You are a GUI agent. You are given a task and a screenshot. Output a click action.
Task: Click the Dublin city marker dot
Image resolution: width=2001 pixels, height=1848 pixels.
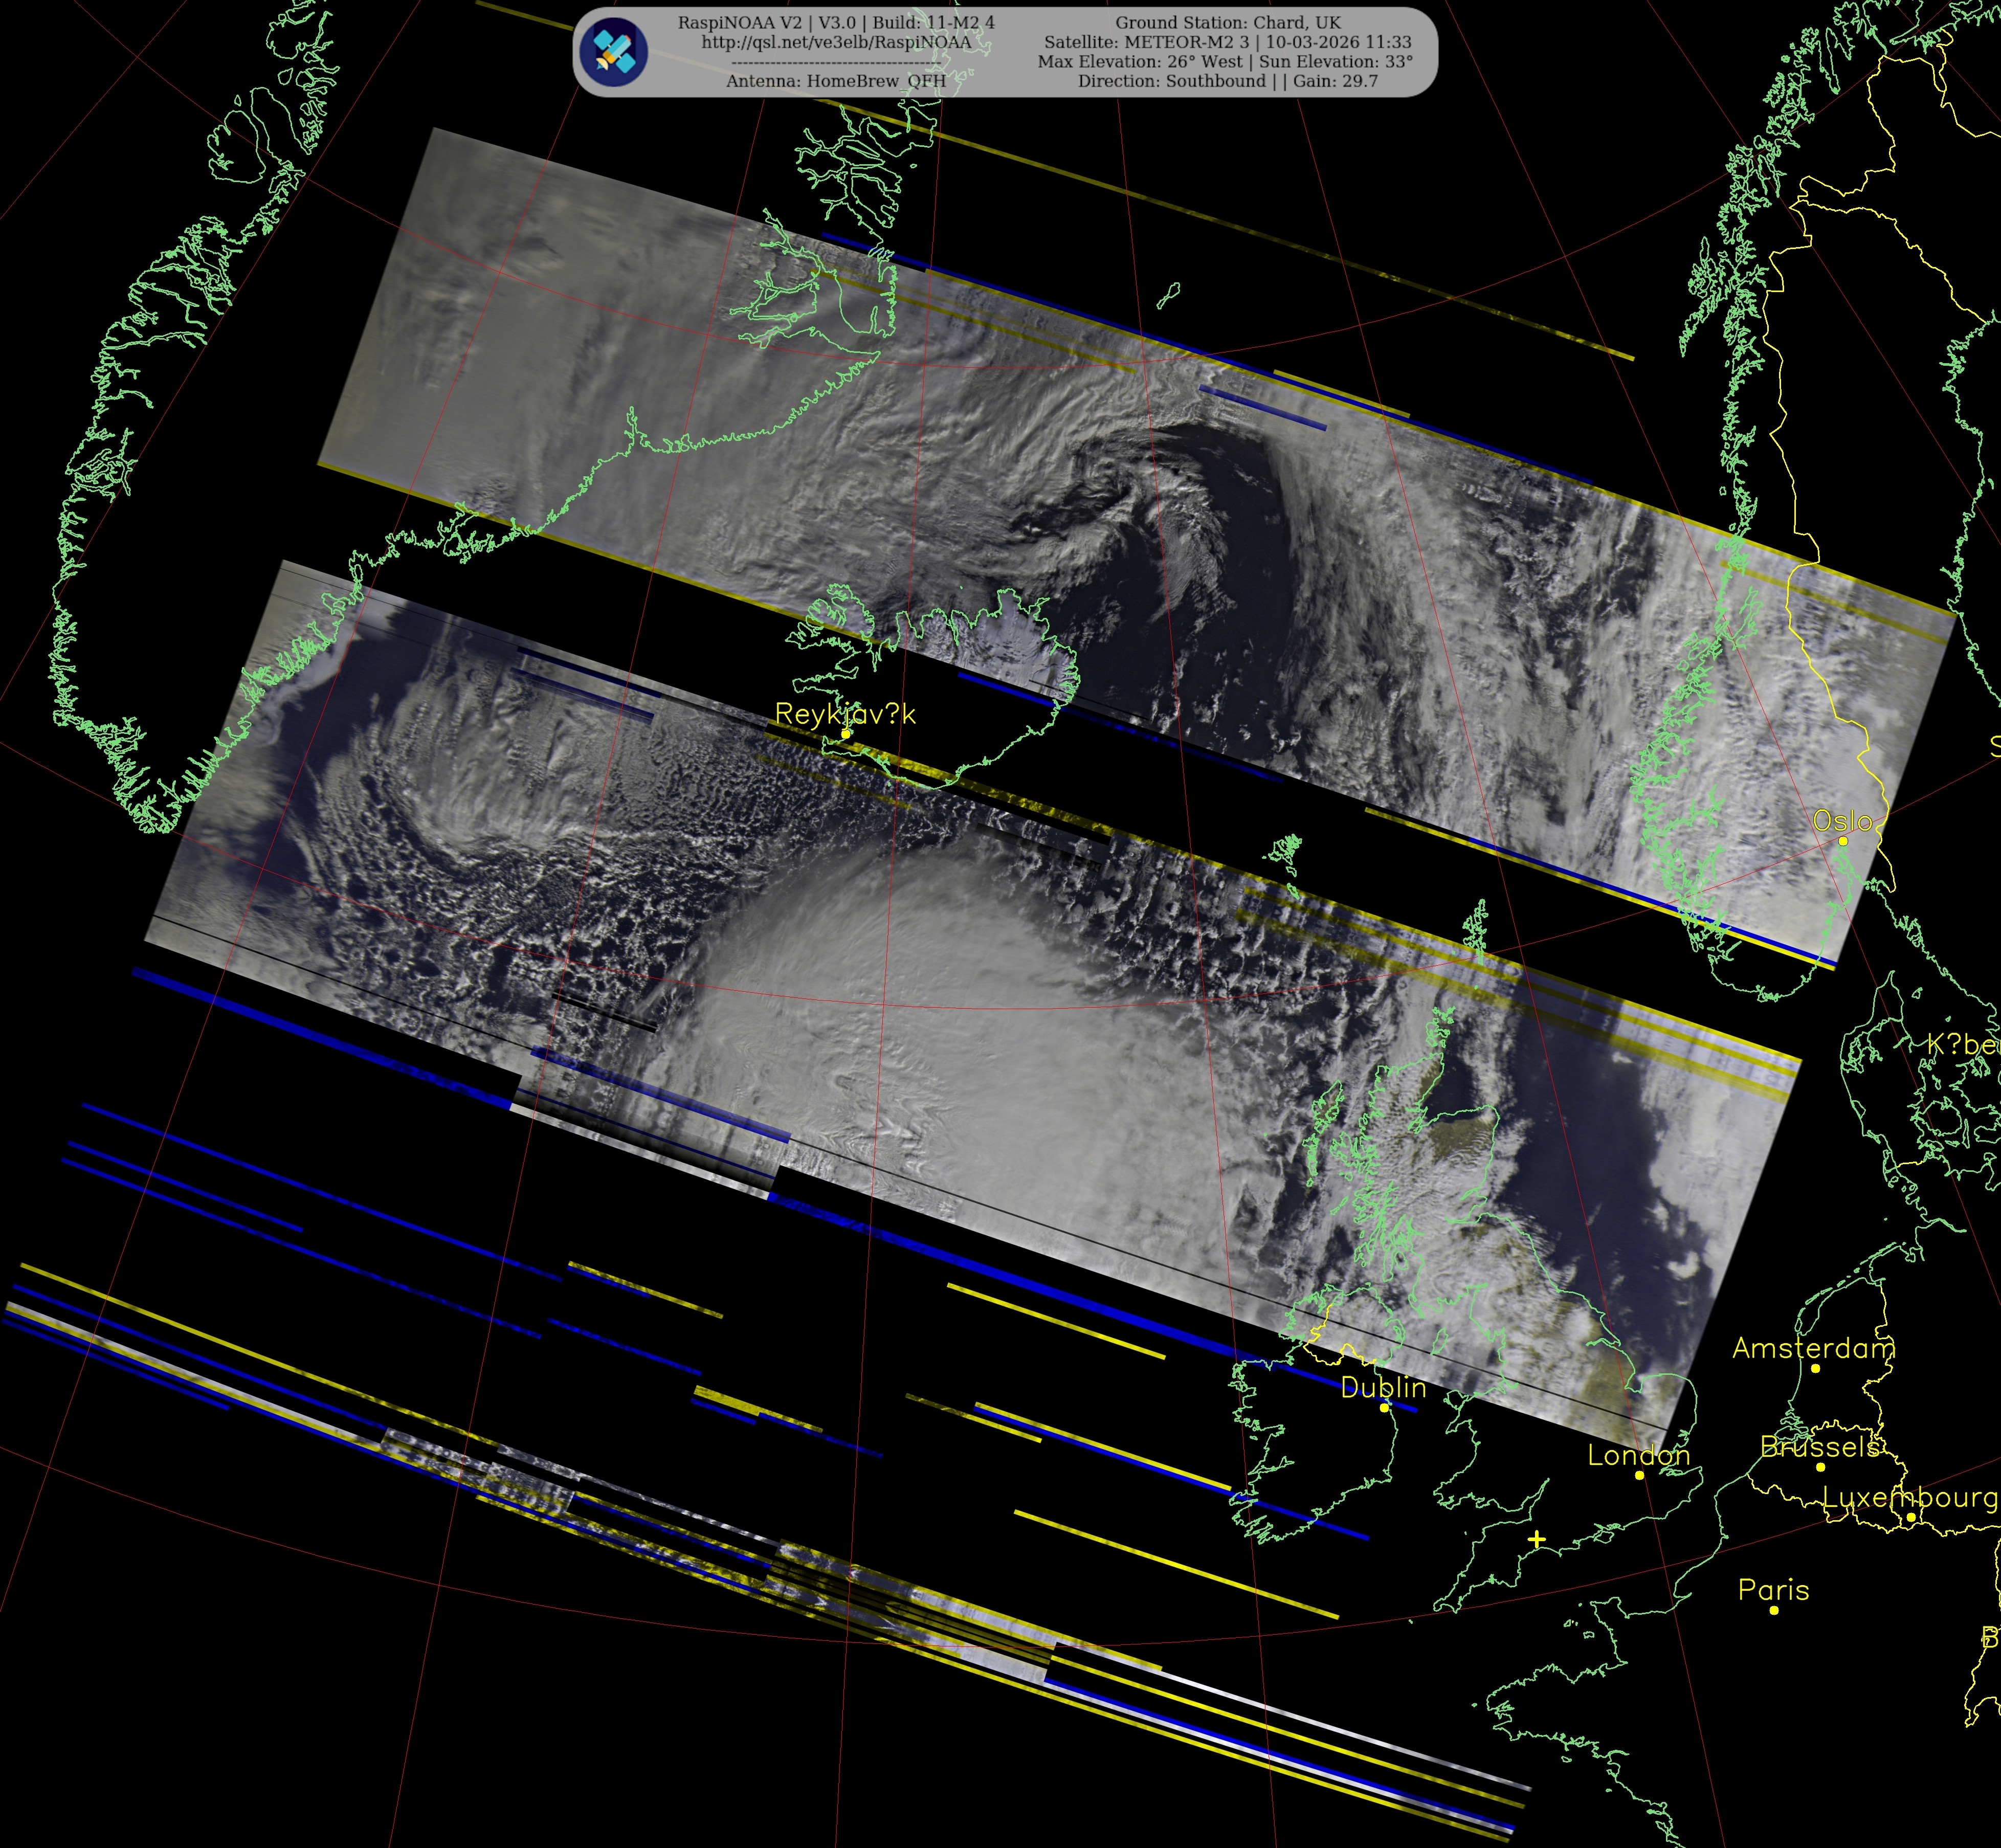(x=1384, y=1407)
